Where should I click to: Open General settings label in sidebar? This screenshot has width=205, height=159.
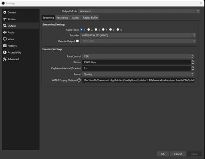point(12,13)
